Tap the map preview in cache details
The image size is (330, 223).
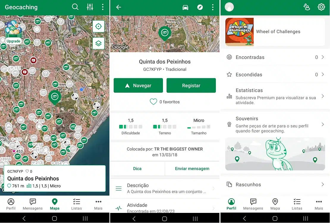coord(165,34)
